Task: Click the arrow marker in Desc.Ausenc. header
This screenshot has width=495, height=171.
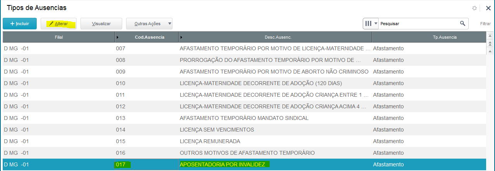Action: coord(181,38)
